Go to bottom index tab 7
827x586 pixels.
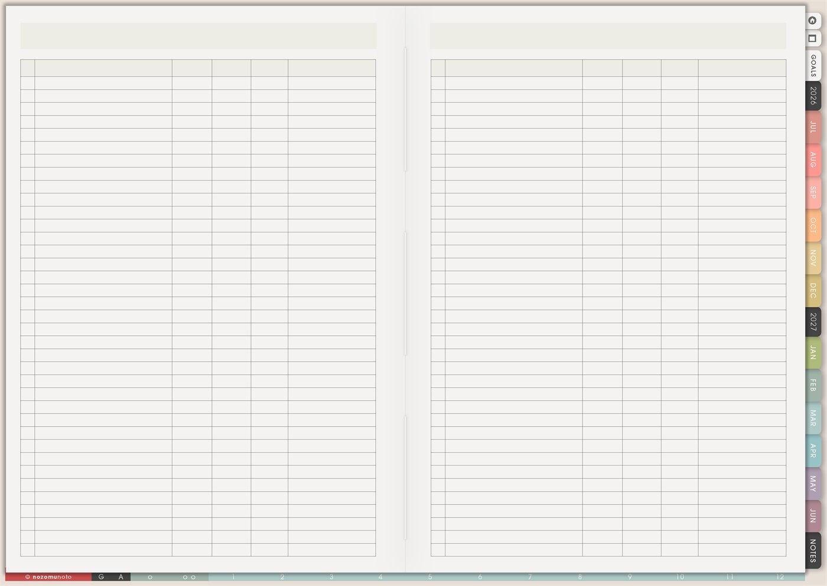[530, 577]
